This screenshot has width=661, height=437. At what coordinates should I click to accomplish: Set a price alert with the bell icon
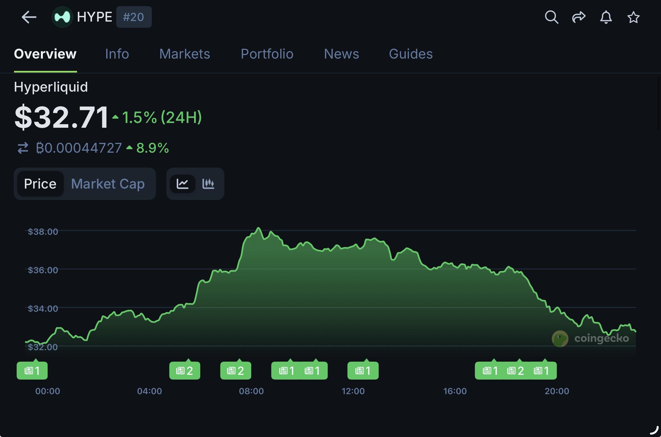[606, 17]
